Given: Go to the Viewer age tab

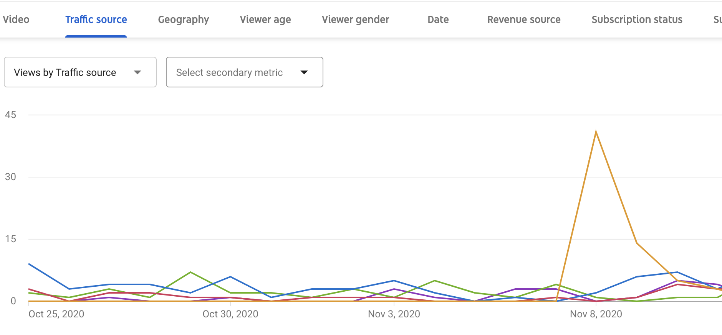Looking at the screenshot, I should coord(265,20).
